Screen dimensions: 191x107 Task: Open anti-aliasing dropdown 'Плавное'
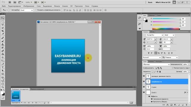(x=171, y=57)
